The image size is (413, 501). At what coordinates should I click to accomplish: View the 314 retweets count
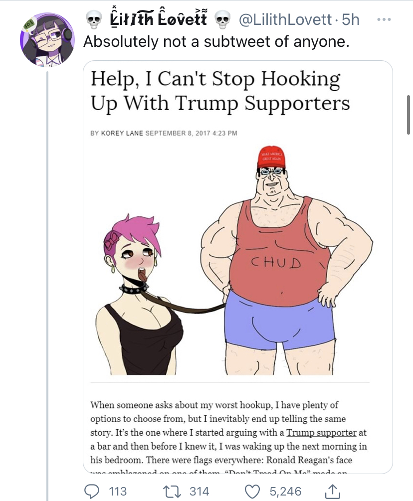pyautogui.click(x=200, y=491)
